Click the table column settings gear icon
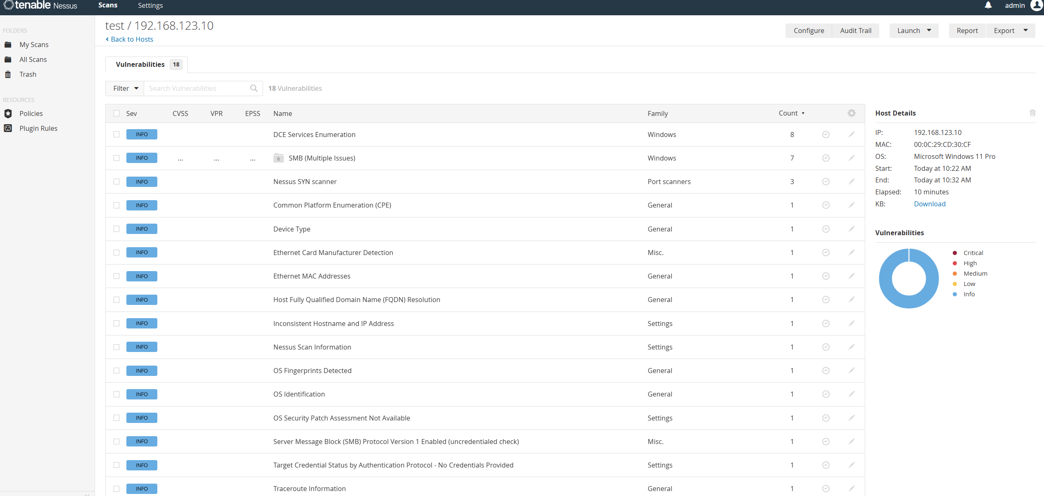 click(x=852, y=113)
